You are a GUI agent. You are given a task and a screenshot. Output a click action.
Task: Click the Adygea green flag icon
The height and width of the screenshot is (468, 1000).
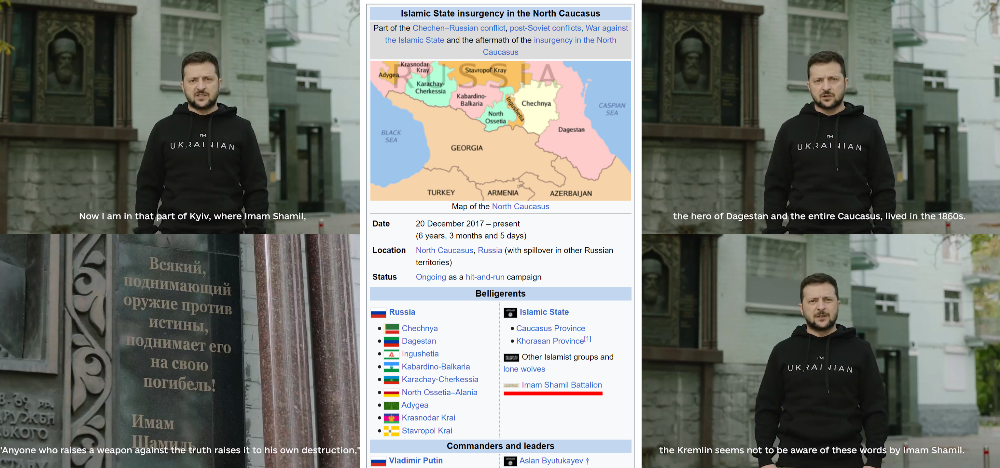click(391, 405)
